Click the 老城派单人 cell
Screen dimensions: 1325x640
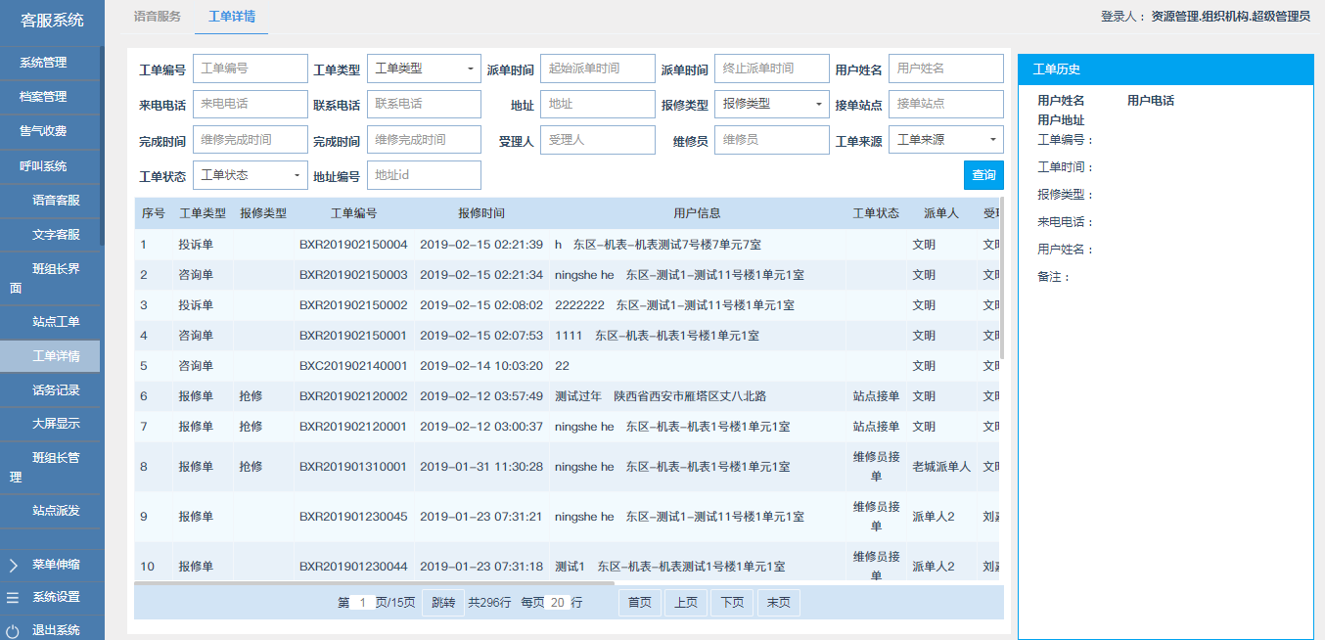tap(941, 467)
